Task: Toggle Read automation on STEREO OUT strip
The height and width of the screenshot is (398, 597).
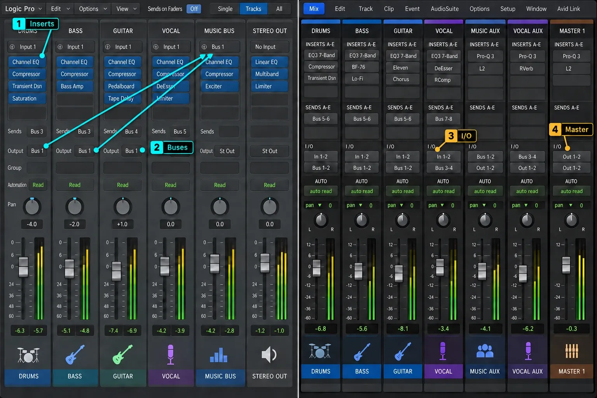Action: pos(269,185)
